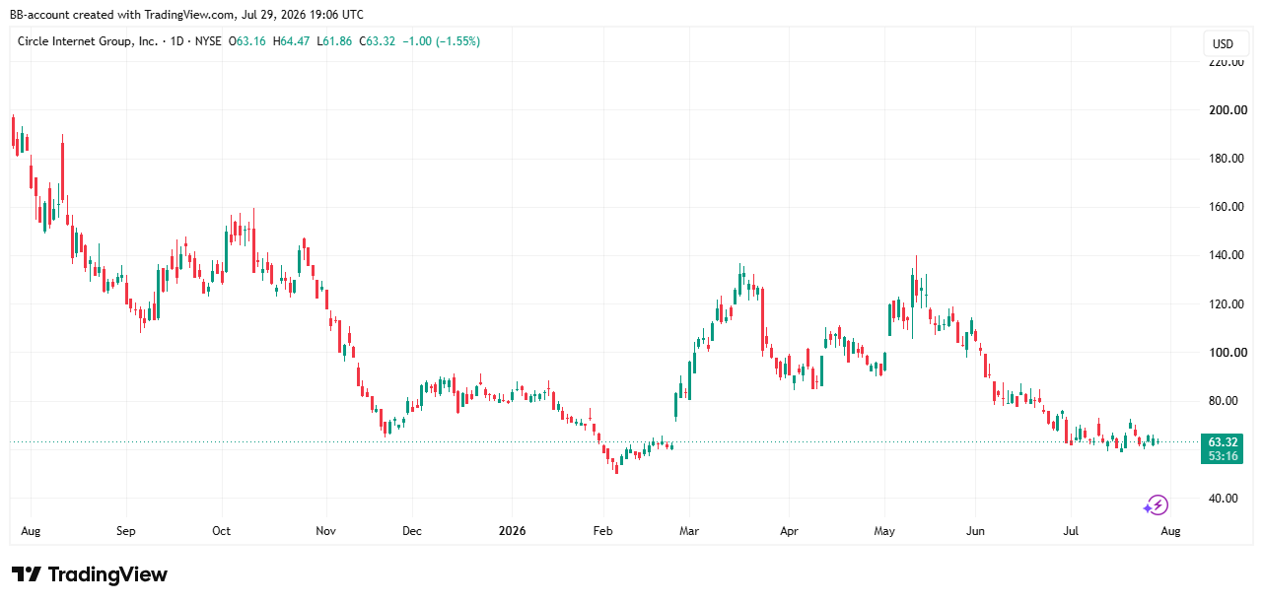Click the Aug label at the left of the time axis
Viewport: 1263px width, 604px height.
tap(31, 531)
